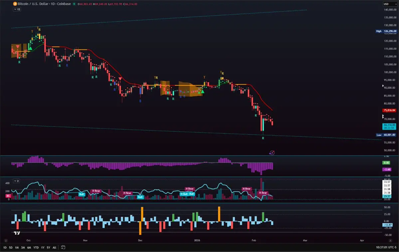This screenshot has height=252, width=399.
Task: Click the Z timezone circle icon
Action: tap(6, 240)
